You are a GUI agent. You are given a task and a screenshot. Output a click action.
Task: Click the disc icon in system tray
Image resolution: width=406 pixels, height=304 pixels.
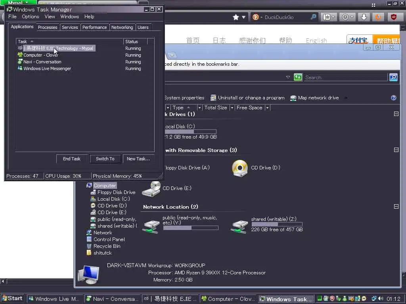point(364,298)
